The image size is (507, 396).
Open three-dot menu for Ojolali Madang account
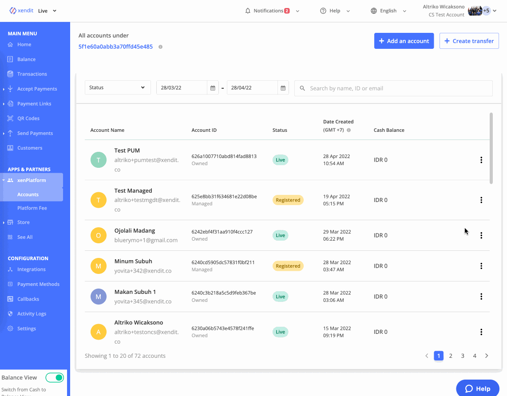481,235
